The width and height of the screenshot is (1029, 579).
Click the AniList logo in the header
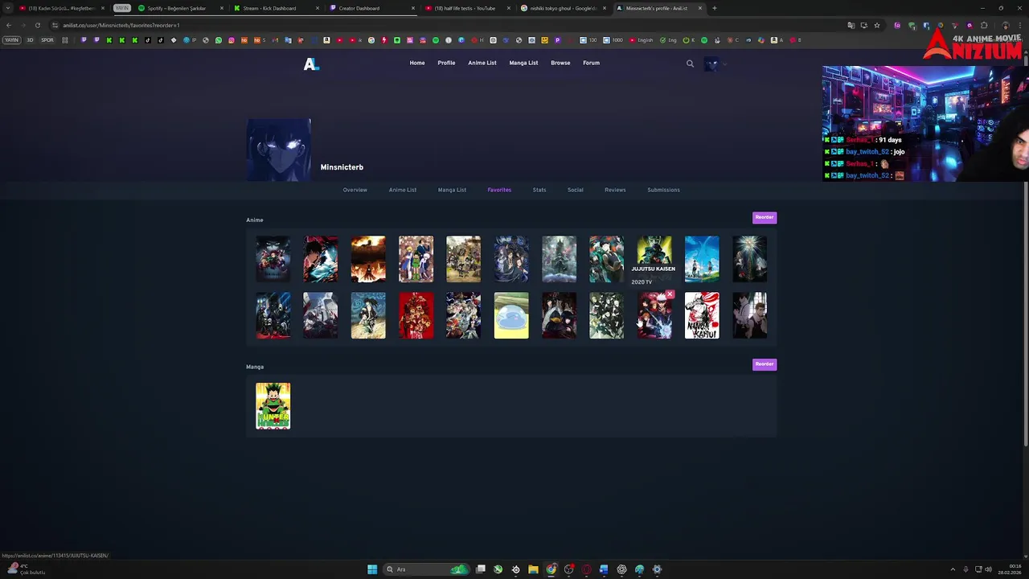[x=311, y=64]
